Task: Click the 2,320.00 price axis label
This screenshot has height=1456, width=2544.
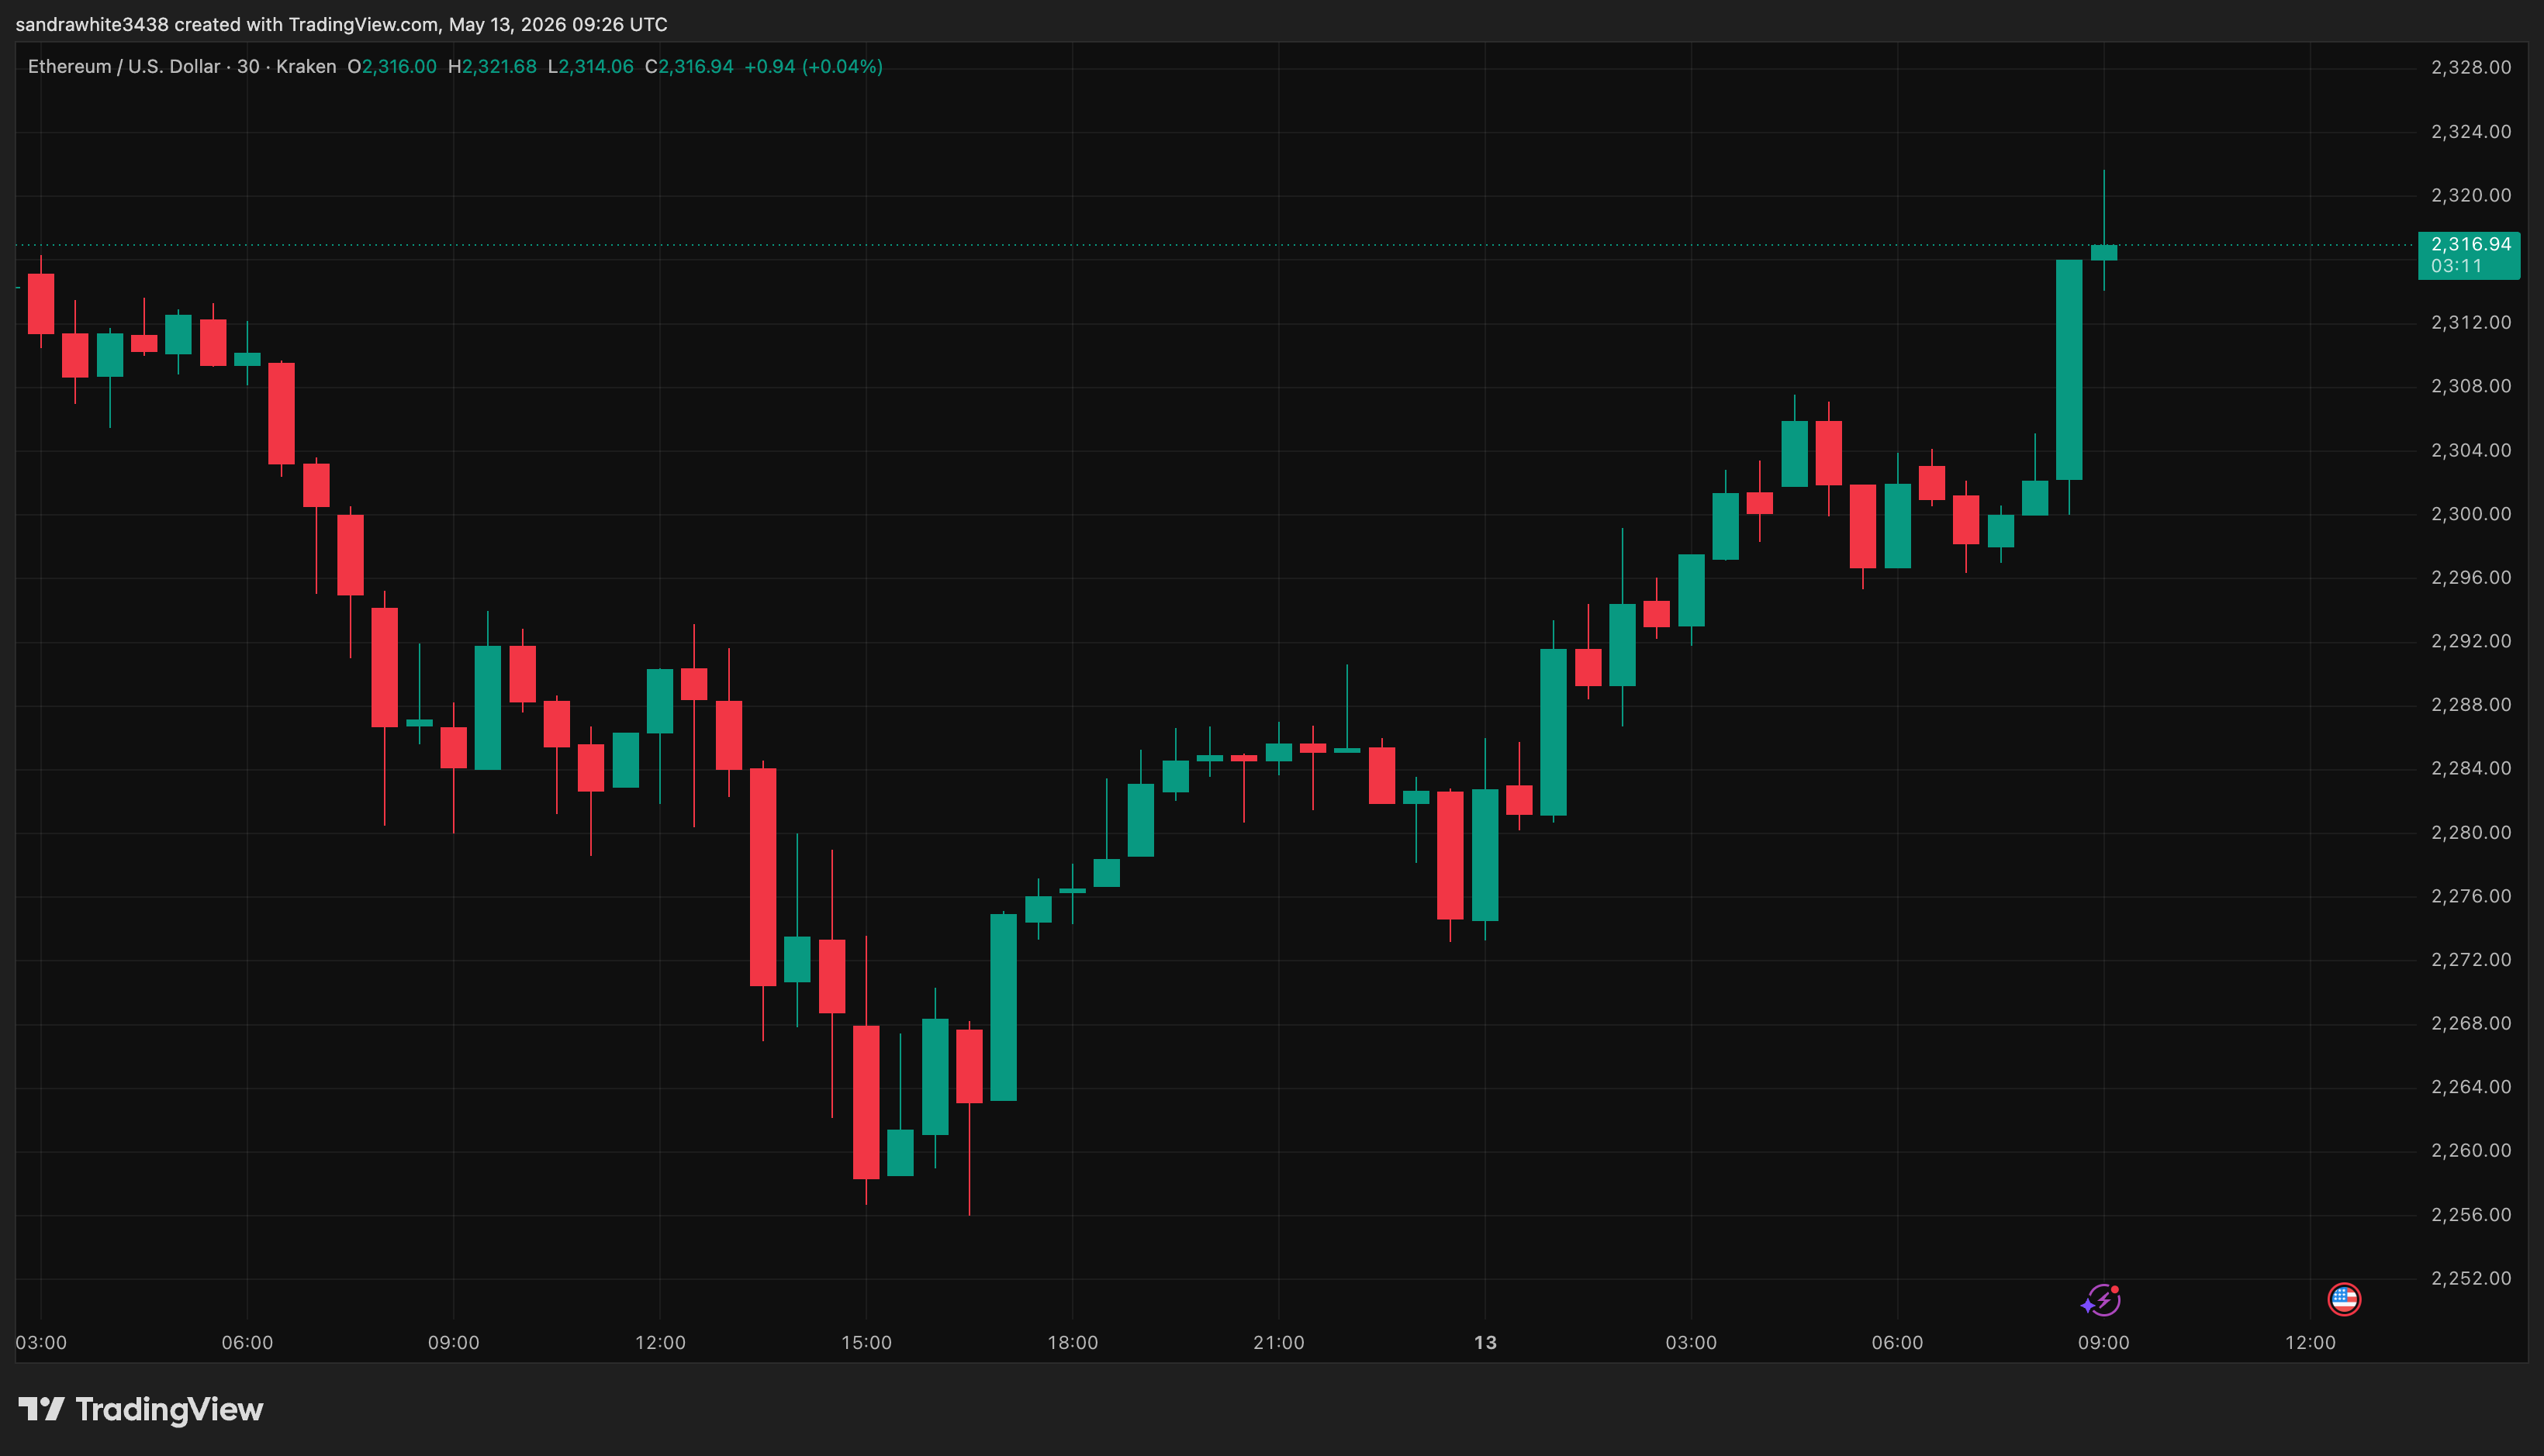Action: (2470, 195)
